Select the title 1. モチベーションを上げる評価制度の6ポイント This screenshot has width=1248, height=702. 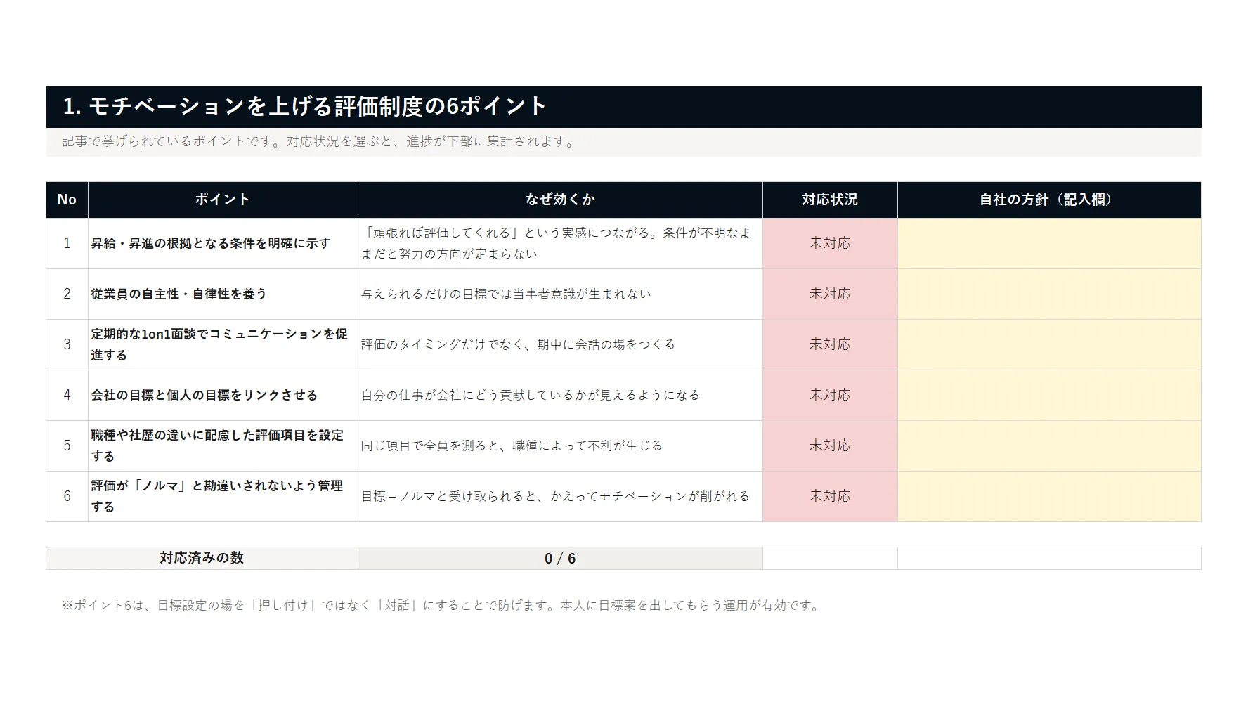pos(304,106)
